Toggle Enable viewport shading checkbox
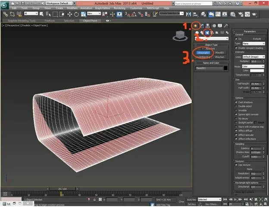The width and height of the screenshot is (269, 207). (236, 48)
